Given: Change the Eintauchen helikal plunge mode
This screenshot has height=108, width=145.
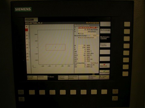Looking at the screenshot, I should (94, 63).
